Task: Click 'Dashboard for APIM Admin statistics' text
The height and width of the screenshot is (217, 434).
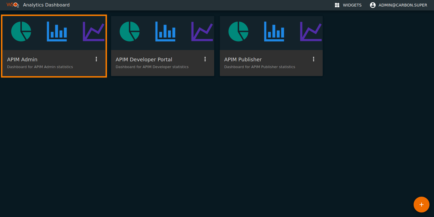Action: pyautogui.click(x=40, y=67)
